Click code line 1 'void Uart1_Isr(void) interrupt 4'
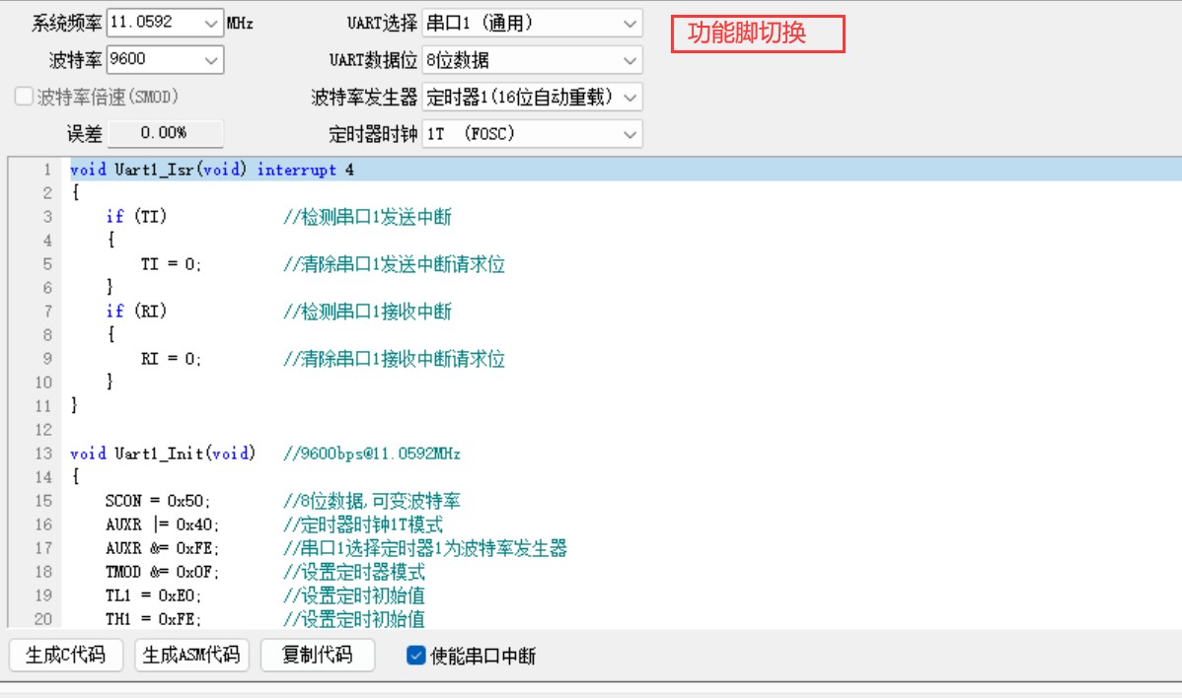Image resolution: width=1182 pixels, height=698 pixels. 212,170
